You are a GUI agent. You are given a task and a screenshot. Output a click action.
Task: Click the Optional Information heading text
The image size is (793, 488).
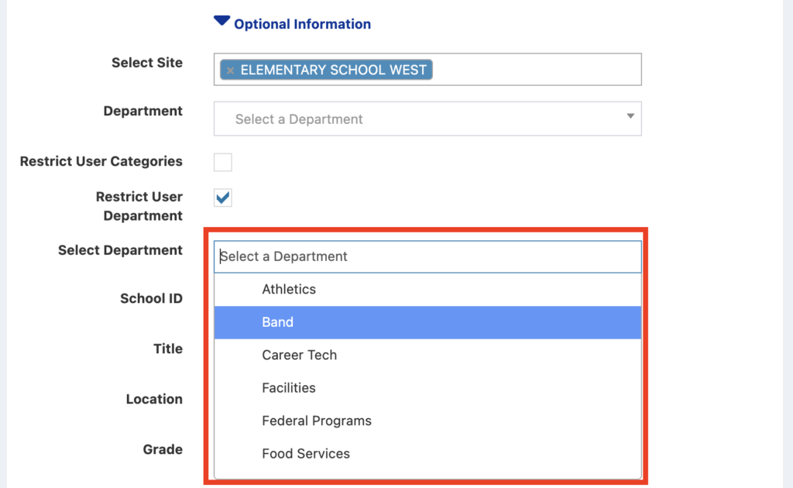pos(302,24)
